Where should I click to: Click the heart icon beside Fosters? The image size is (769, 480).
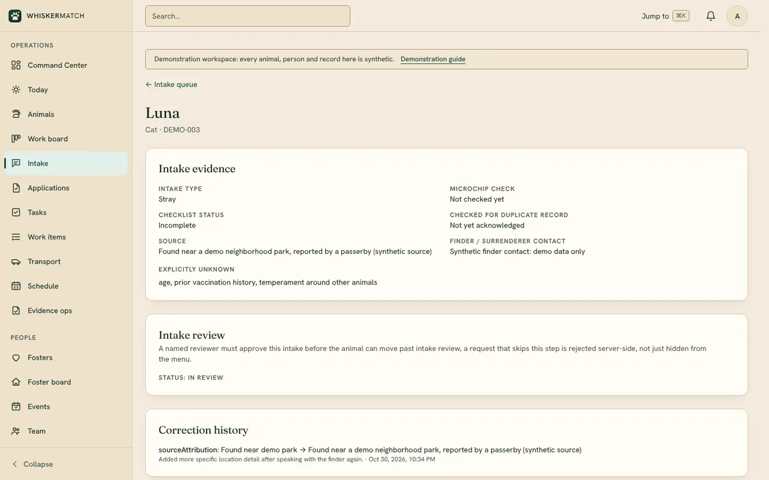click(16, 358)
